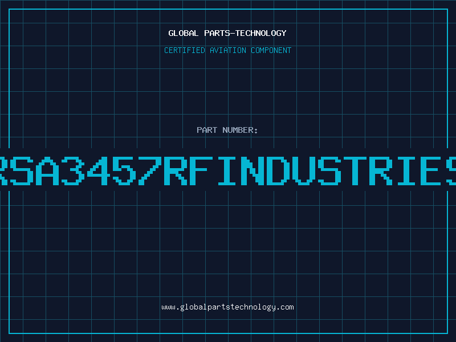The image size is (456, 342).
Task: Open the www.globalpartstechnology.com link
Action: 227,307
